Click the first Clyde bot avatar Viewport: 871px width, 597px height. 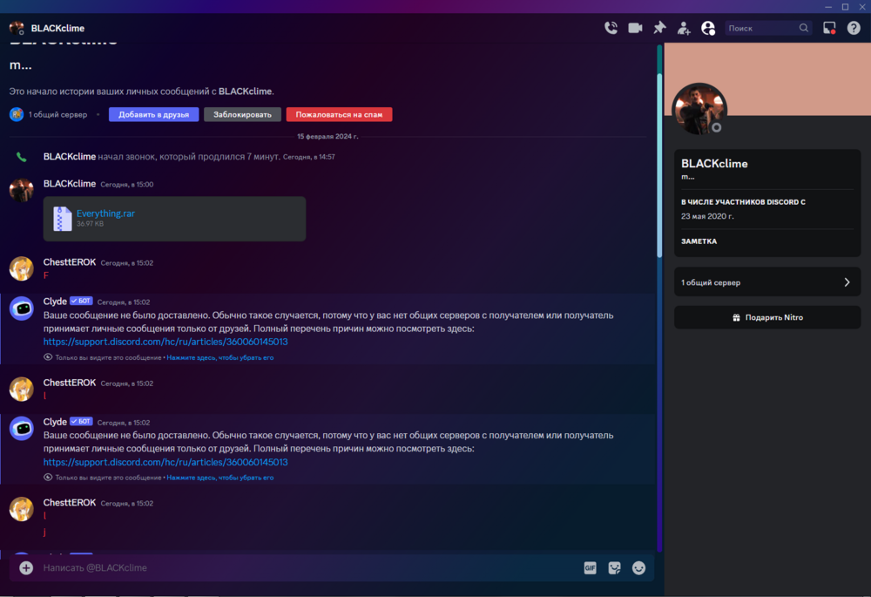pos(22,308)
